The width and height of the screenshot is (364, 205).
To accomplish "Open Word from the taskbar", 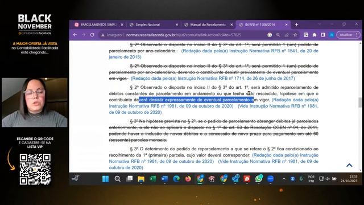I will click(164, 179).
